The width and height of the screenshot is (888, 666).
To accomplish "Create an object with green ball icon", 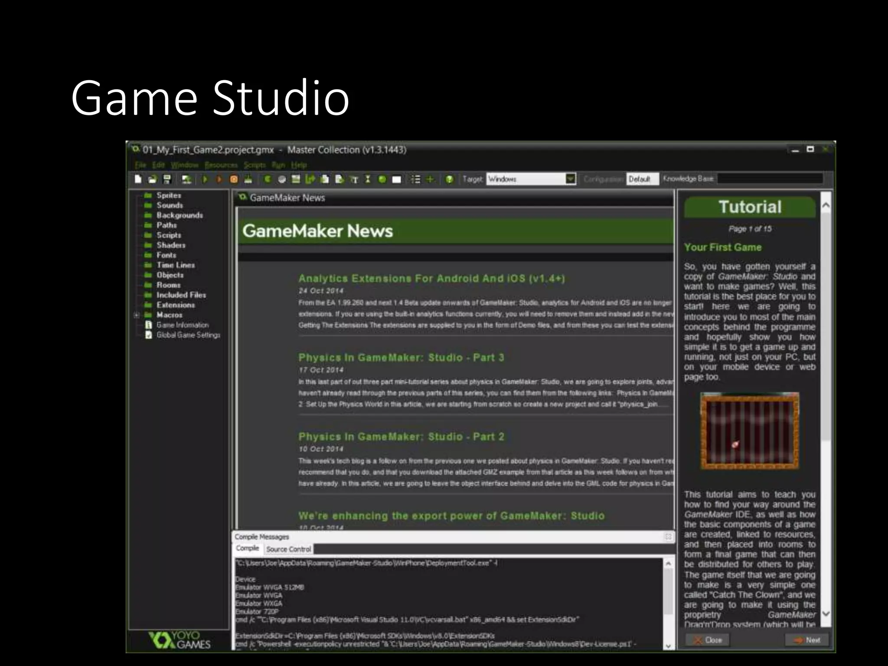I will pyautogui.click(x=382, y=179).
